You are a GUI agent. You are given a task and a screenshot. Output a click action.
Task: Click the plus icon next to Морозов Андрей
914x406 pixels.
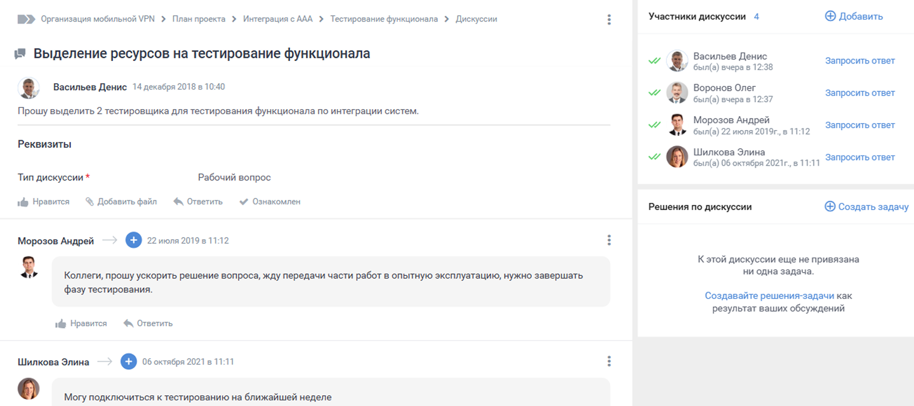tap(133, 240)
